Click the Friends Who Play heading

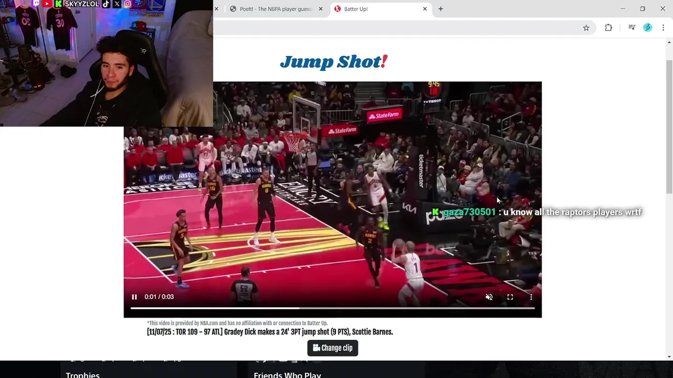(x=287, y=374)
